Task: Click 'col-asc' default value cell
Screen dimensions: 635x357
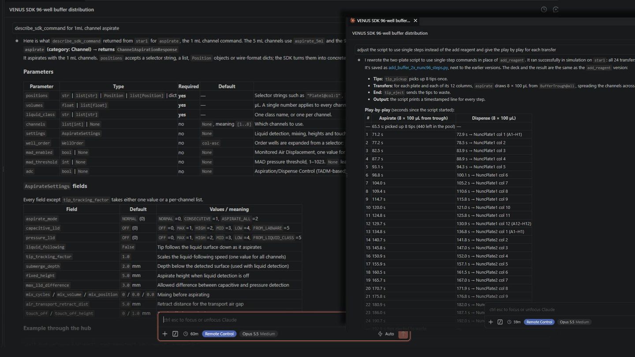Action: (x=210, y=143)
